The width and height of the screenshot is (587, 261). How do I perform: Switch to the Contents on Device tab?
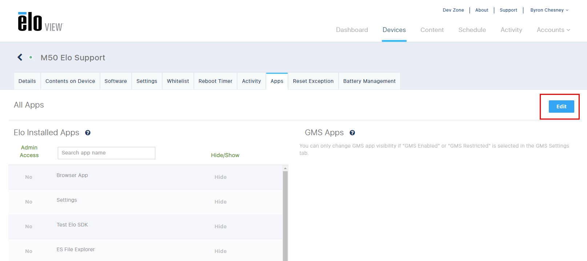coord(70,81)
